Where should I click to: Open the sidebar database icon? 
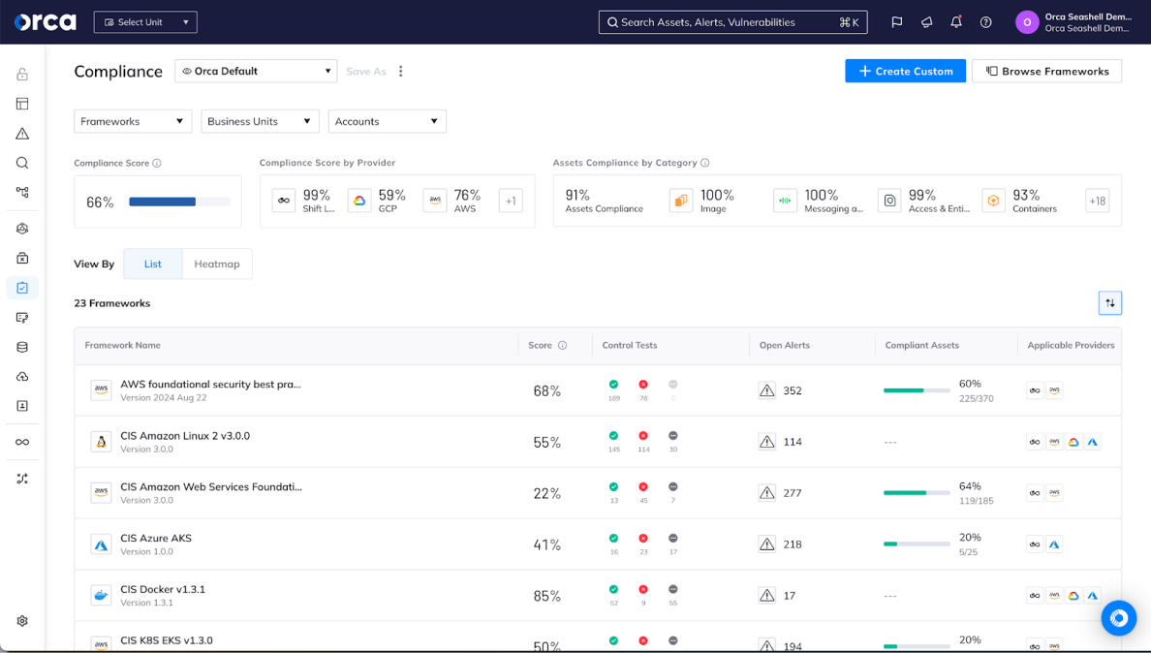click(22, 347)
